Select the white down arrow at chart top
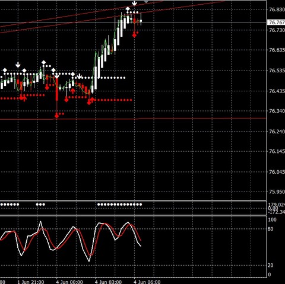The image size is (285, 284). pos(134,3)
